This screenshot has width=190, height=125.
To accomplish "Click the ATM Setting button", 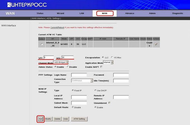I will tap(79, 119).
